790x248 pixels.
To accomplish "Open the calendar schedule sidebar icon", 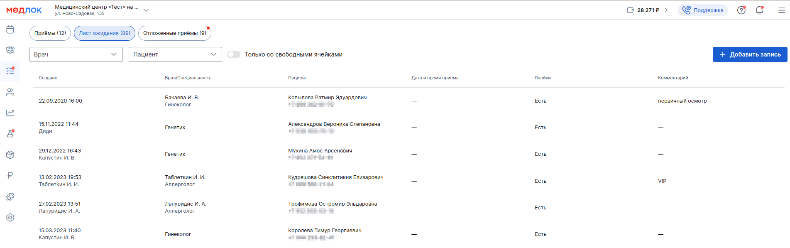I will [10, 29].
